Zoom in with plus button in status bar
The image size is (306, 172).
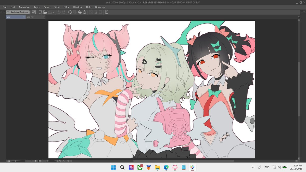coord(32,161)
